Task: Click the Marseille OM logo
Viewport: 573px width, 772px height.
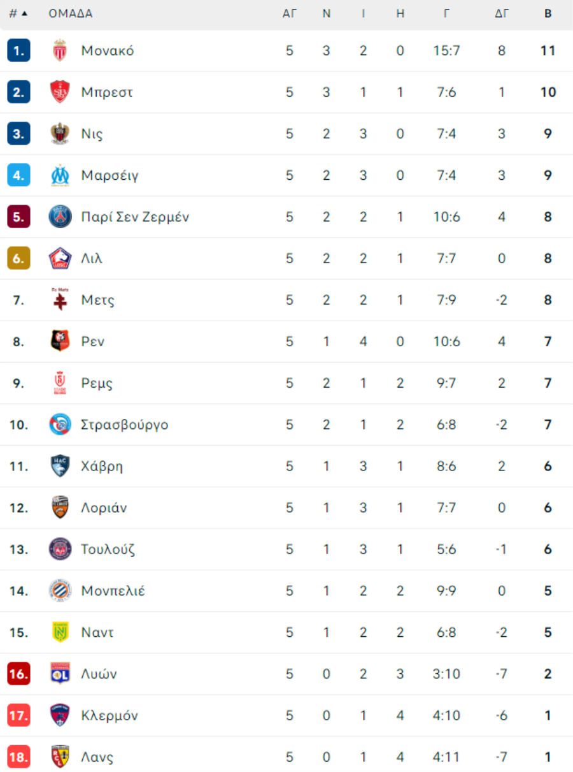Action: pyautogui.click(x=60, y=175)
